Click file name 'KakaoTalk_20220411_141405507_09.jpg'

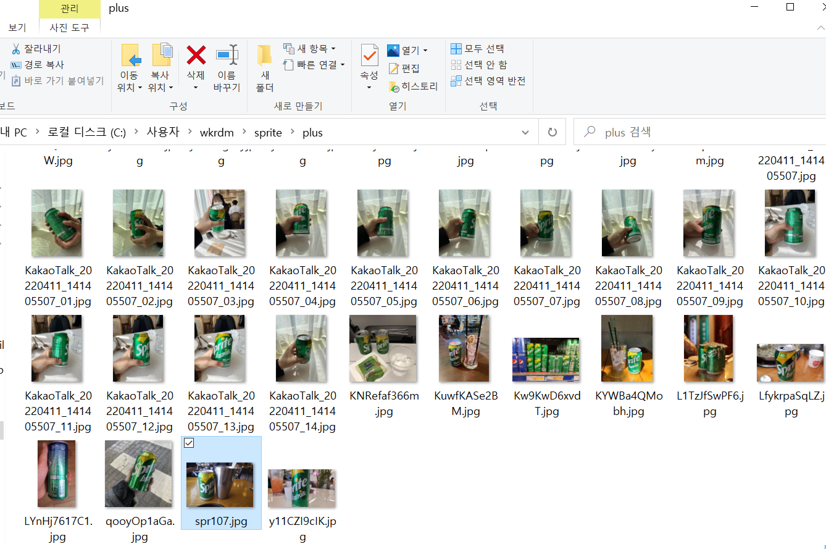710,286
